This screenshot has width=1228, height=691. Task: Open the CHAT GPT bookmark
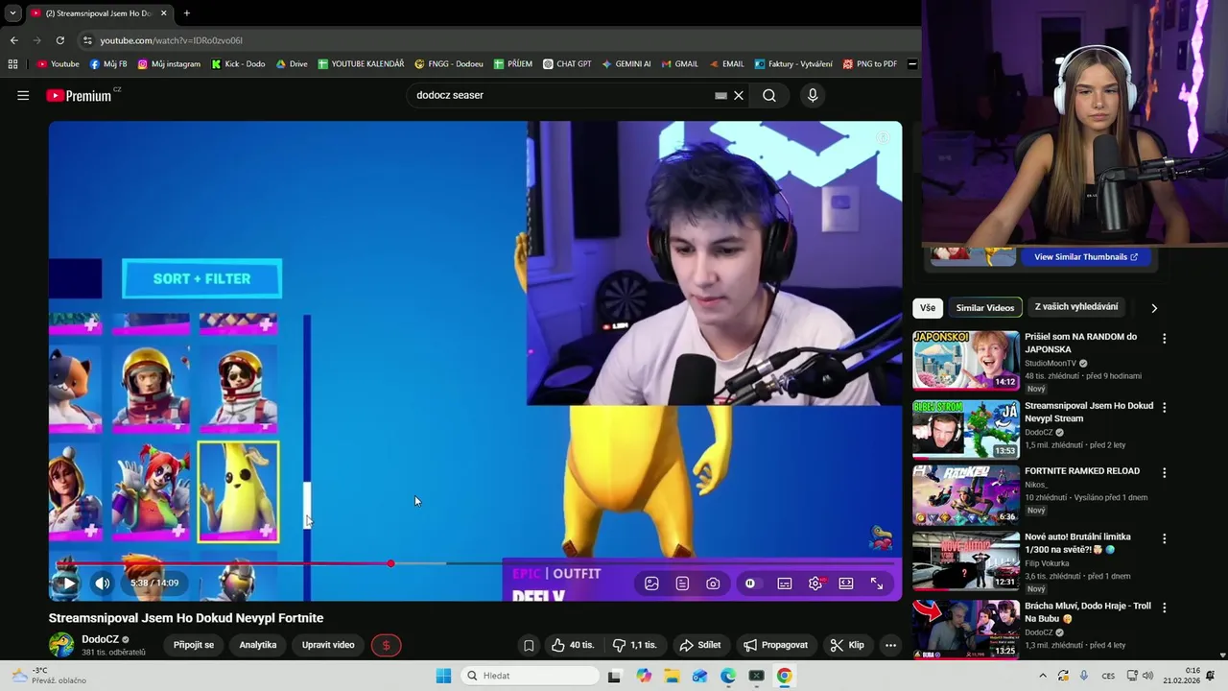point(567,64)
